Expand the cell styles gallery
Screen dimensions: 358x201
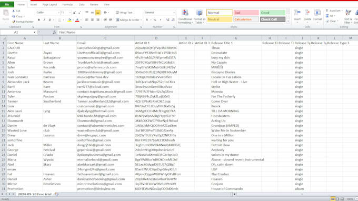click(x=288, y=22)
